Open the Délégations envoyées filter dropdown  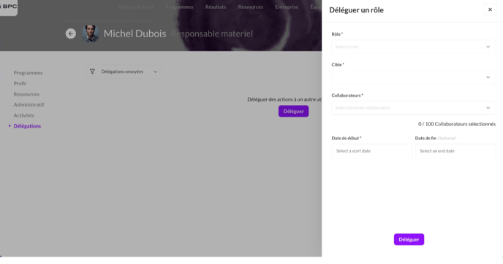tap(124, 71)
